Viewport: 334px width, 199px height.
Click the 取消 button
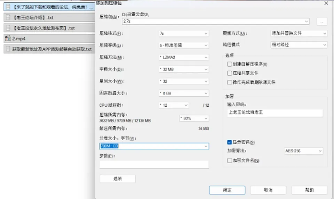point(268,190)
